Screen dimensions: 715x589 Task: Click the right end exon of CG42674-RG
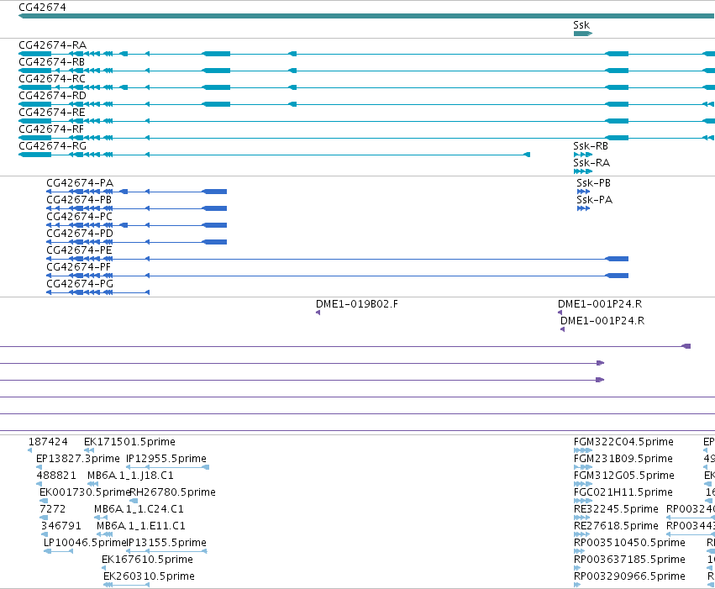(527, 155)
